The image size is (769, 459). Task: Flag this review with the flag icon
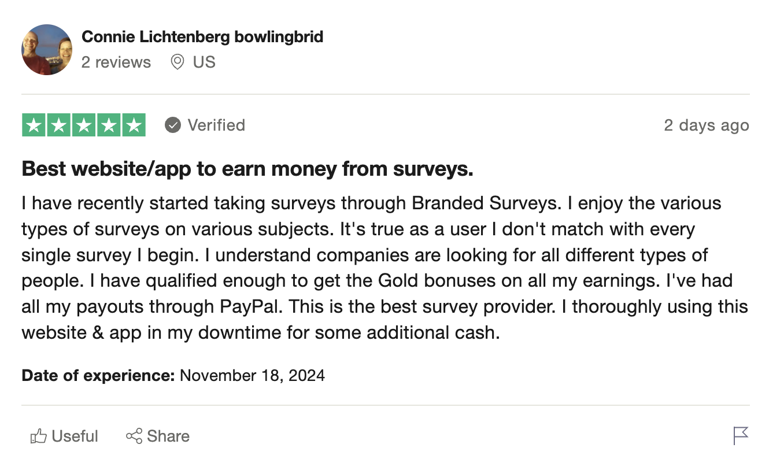(741, 435)
